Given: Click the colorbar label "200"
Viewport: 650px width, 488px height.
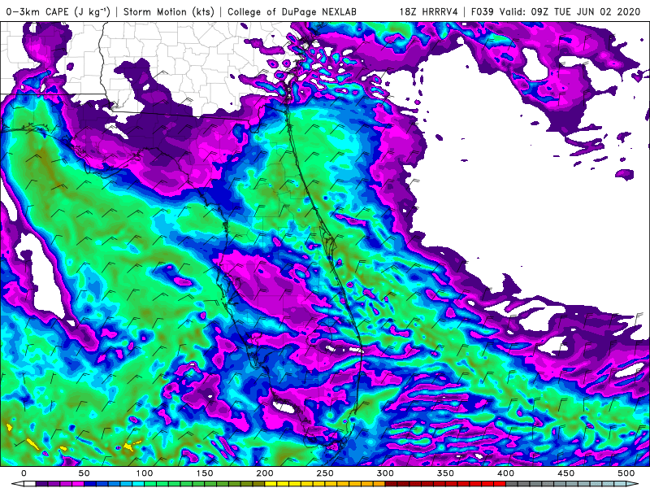Looking at the screenshot, I should point(265,473).
